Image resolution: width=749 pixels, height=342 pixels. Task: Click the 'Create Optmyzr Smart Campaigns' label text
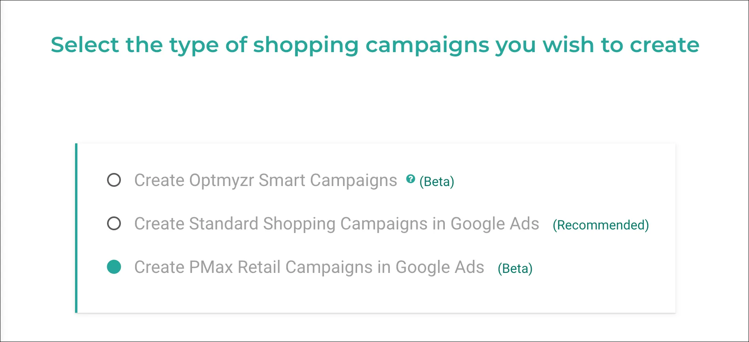tap(265, 180)
